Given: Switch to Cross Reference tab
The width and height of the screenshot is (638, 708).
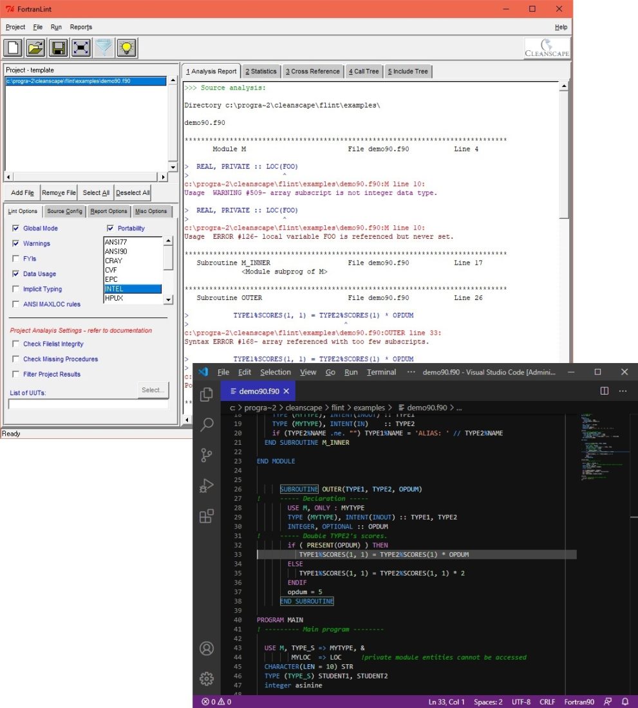Looking at the screenshot, I should point(312,71).
